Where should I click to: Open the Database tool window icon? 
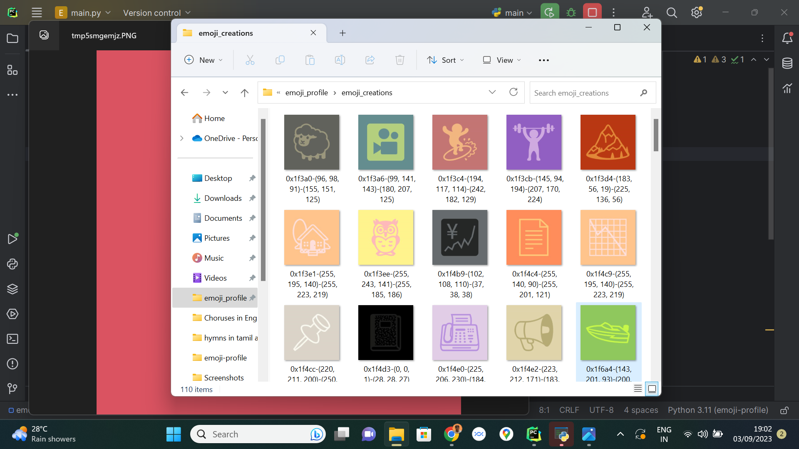click(787, 63)
